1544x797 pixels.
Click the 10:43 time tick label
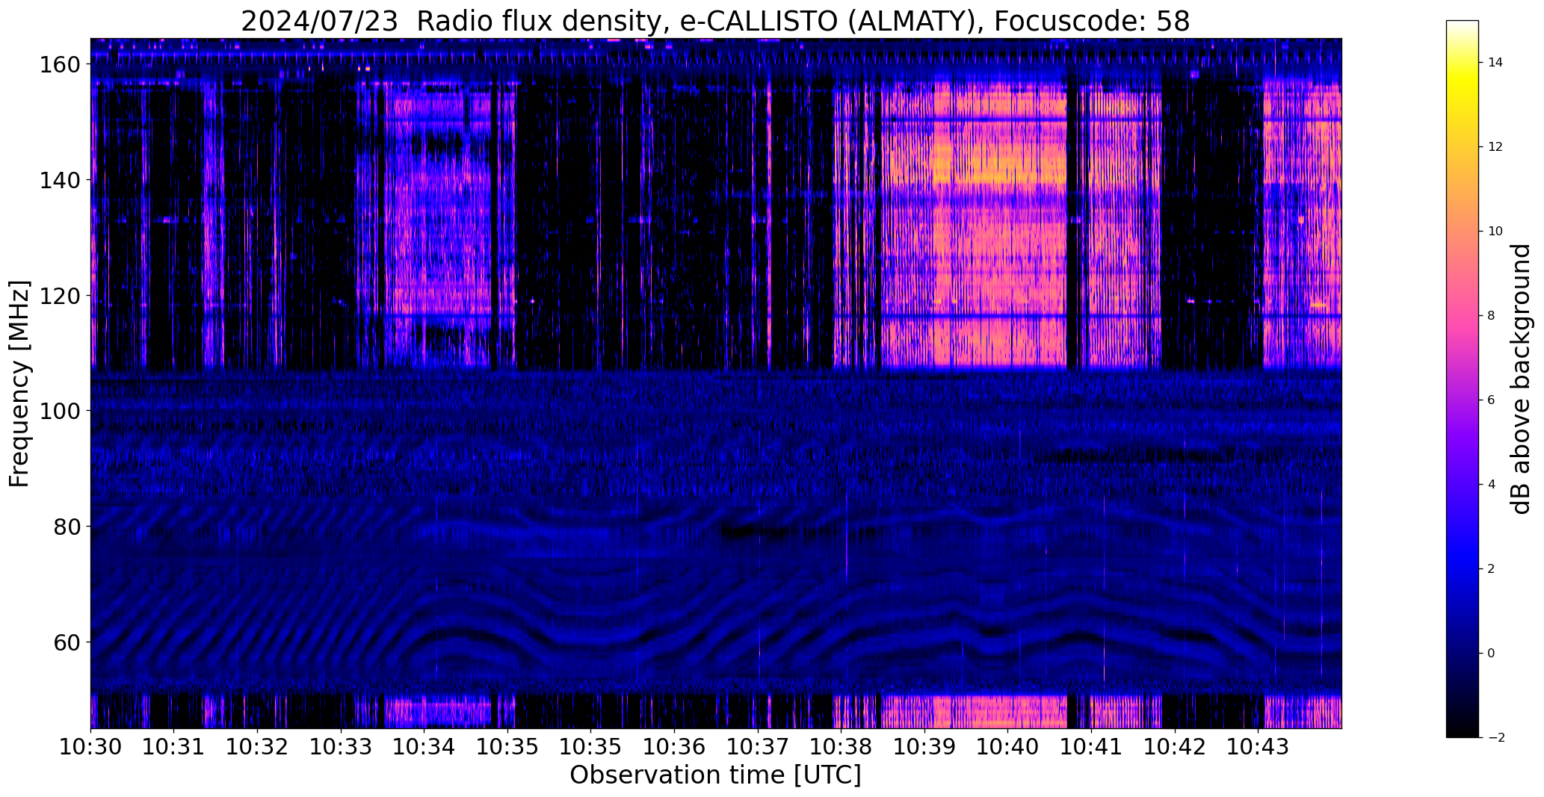point(1259,747)
